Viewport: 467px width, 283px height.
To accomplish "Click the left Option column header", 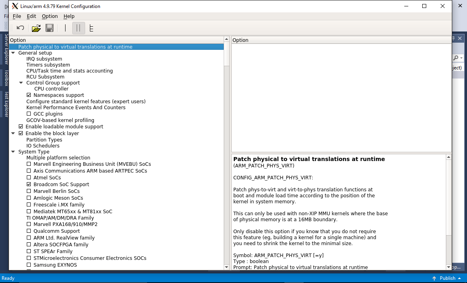I will (x=117, y=40).
